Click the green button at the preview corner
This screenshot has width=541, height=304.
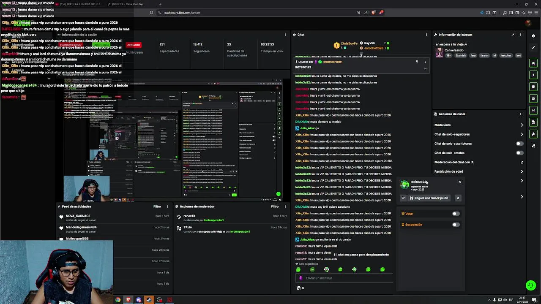point(278,194)
